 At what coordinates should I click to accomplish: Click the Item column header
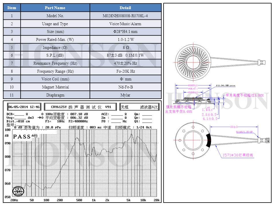(x=12, y=8)
